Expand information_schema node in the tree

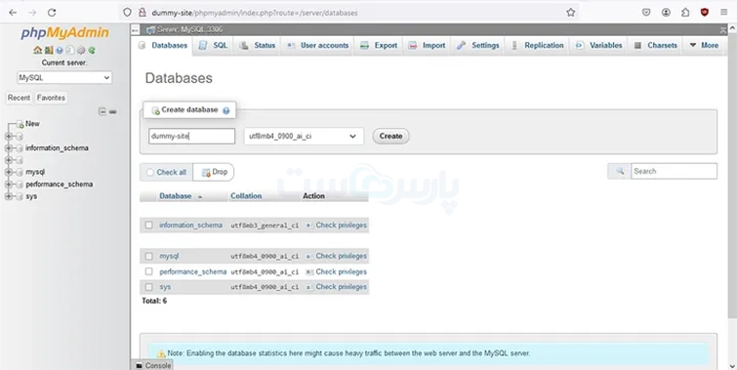pyautogui.click(x=9, y=148)
